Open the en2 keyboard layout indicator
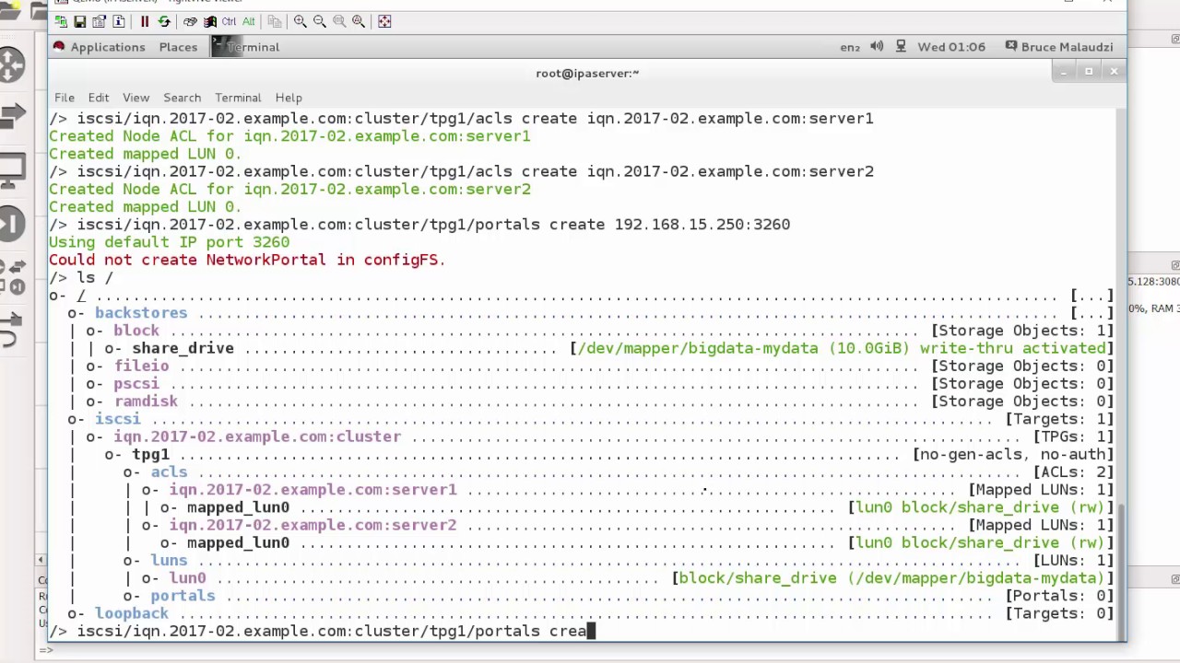The width and height of the screenshot is (1180, 663). point(850,47)
